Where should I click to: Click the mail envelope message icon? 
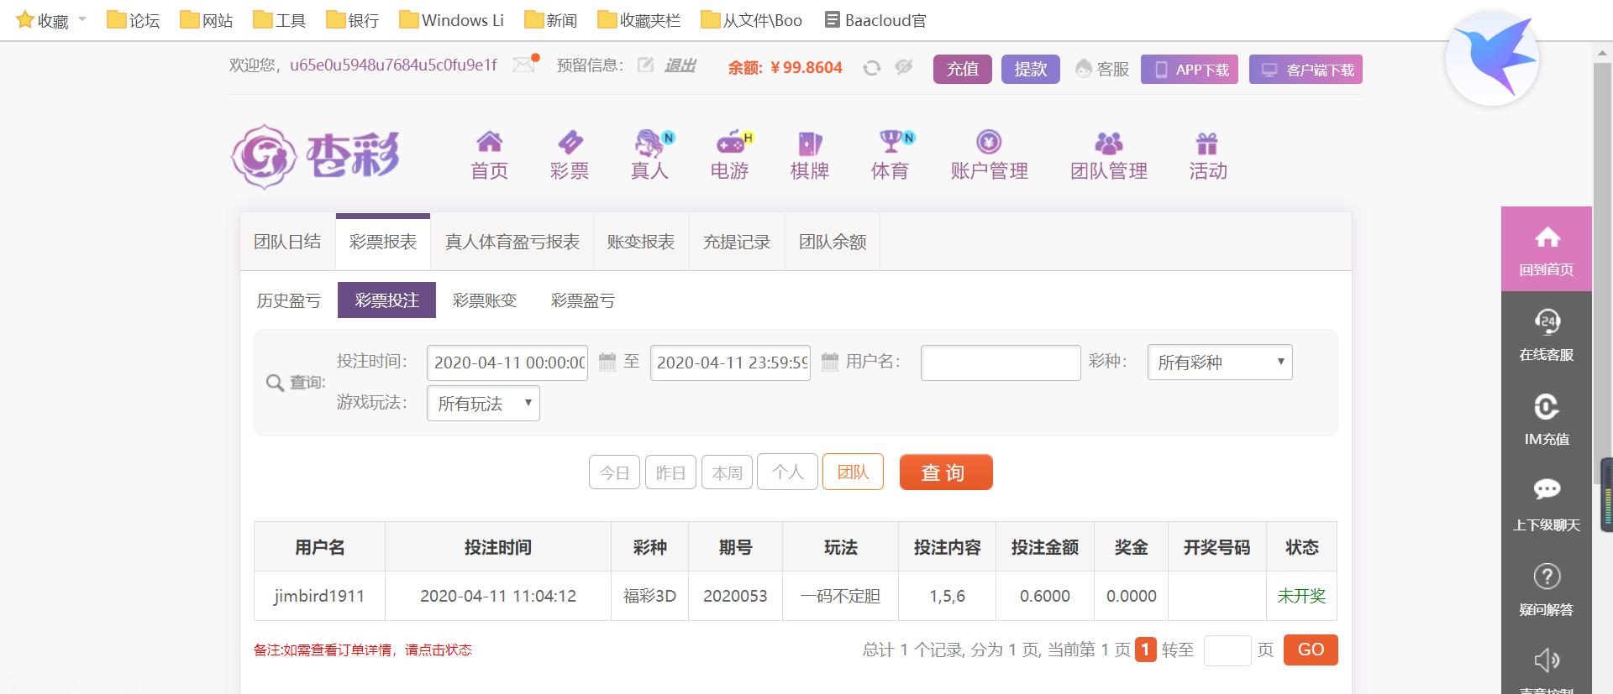pos(524,65)
